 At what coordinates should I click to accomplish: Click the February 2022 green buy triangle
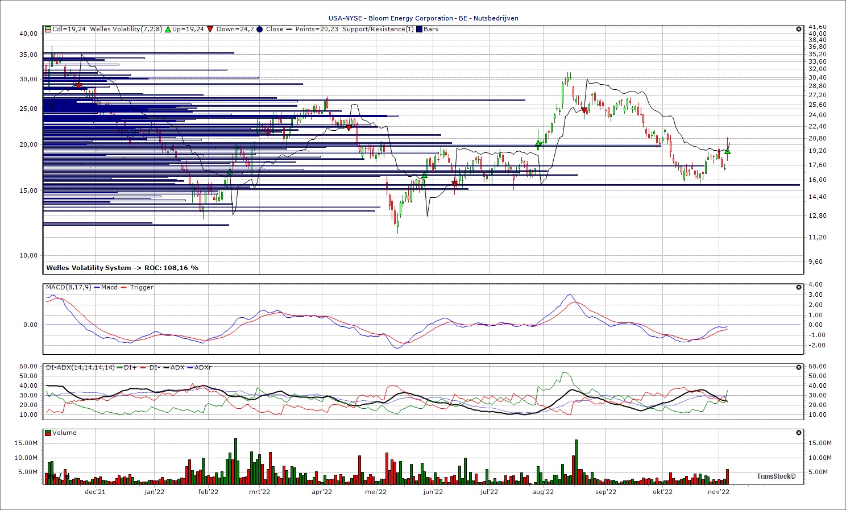pos(230,171)
